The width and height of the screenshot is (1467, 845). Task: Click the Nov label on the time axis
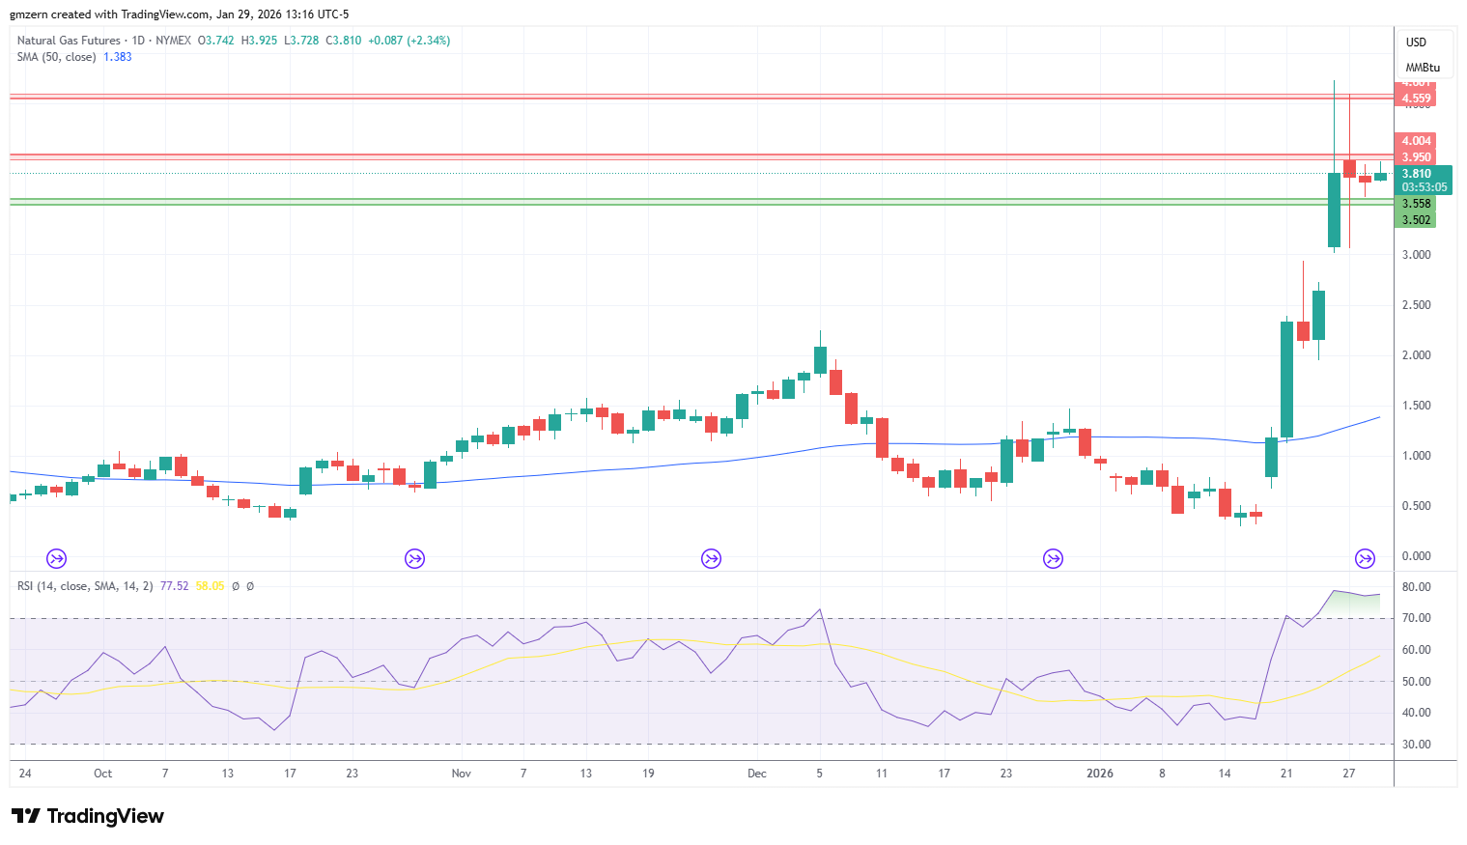click(x=462, y=774)
